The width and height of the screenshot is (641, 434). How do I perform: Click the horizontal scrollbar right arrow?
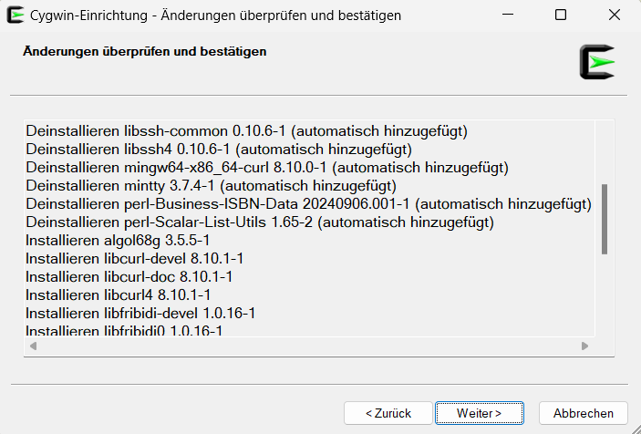coord(585,346)
